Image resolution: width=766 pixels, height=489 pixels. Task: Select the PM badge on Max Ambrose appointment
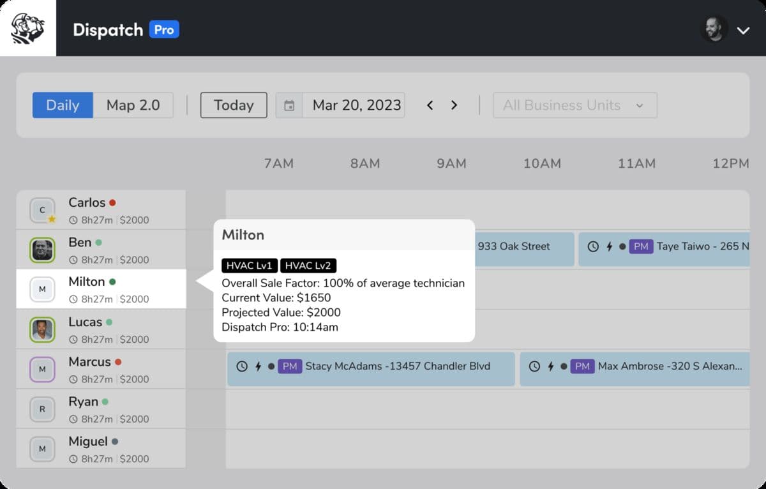coord(582,367)
